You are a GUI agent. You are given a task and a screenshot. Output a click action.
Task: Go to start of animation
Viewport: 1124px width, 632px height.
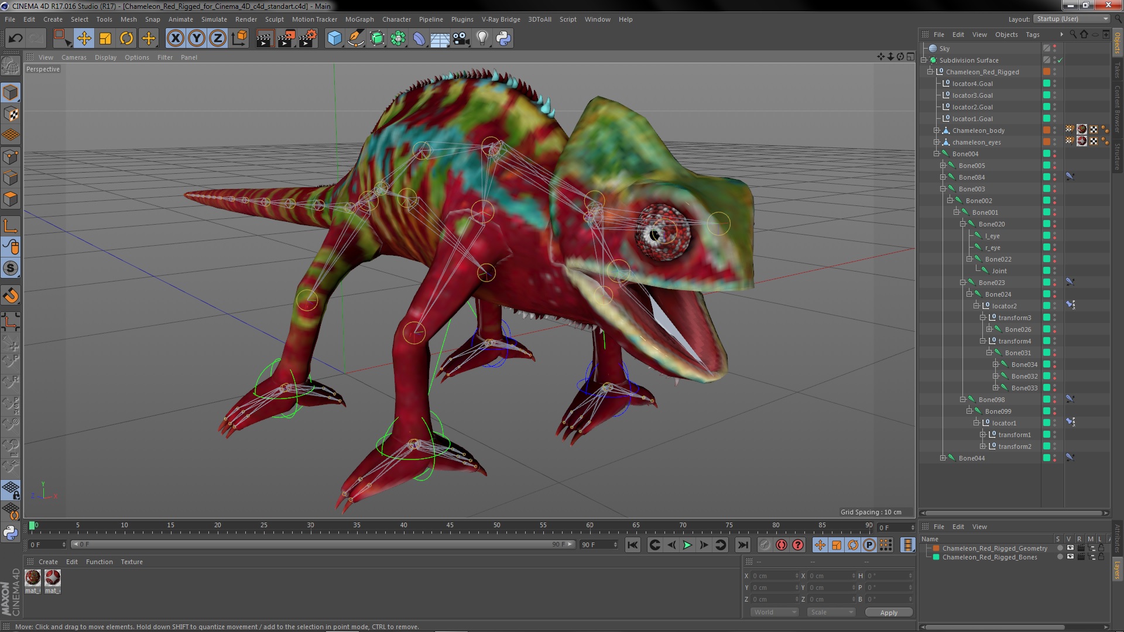coord(632,545)
